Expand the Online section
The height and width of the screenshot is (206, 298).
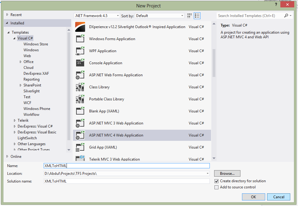pos(7,157)
